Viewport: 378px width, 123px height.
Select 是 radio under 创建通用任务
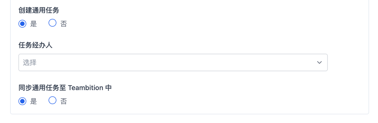22,24
